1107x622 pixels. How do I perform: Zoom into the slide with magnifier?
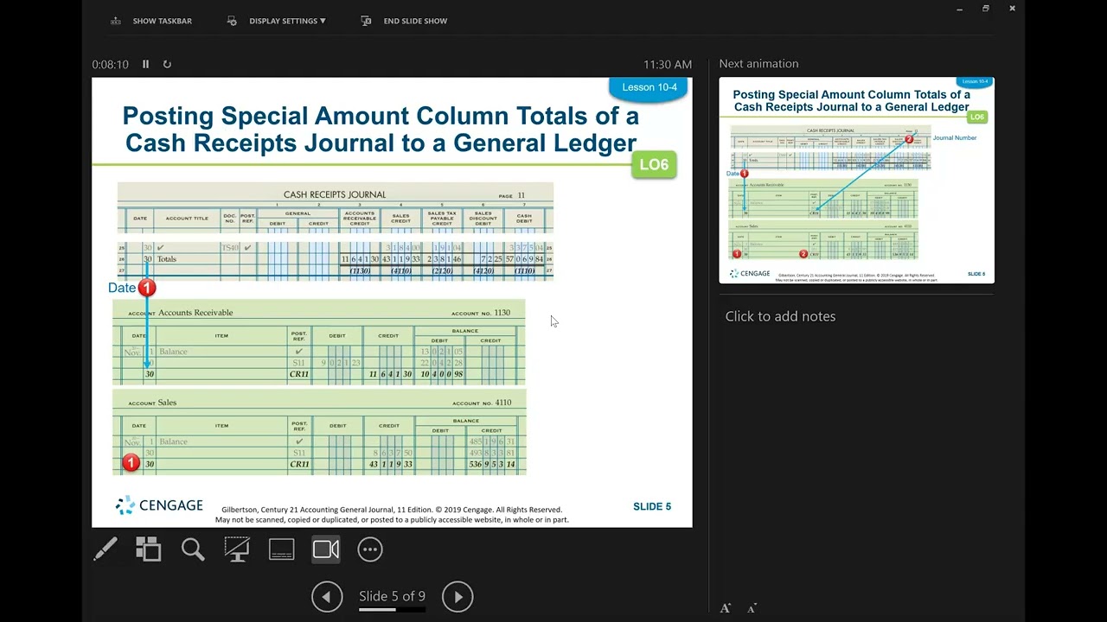pyautogui.click(x=193, y=549)
